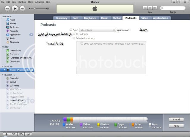
Task: Click the capacity usage bar
Action: (105, 119)
